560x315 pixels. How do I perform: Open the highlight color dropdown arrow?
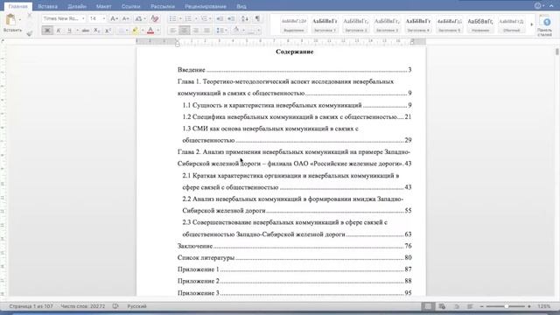[143, 31]
